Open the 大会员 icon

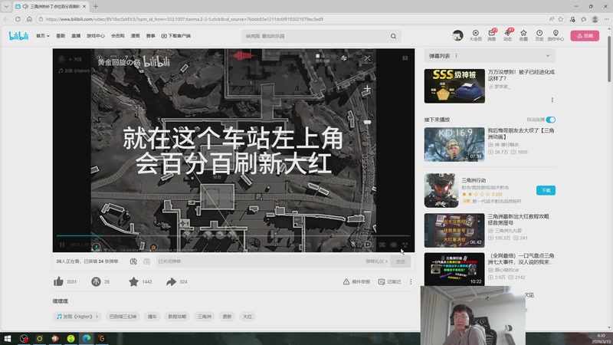pos(475,35)
